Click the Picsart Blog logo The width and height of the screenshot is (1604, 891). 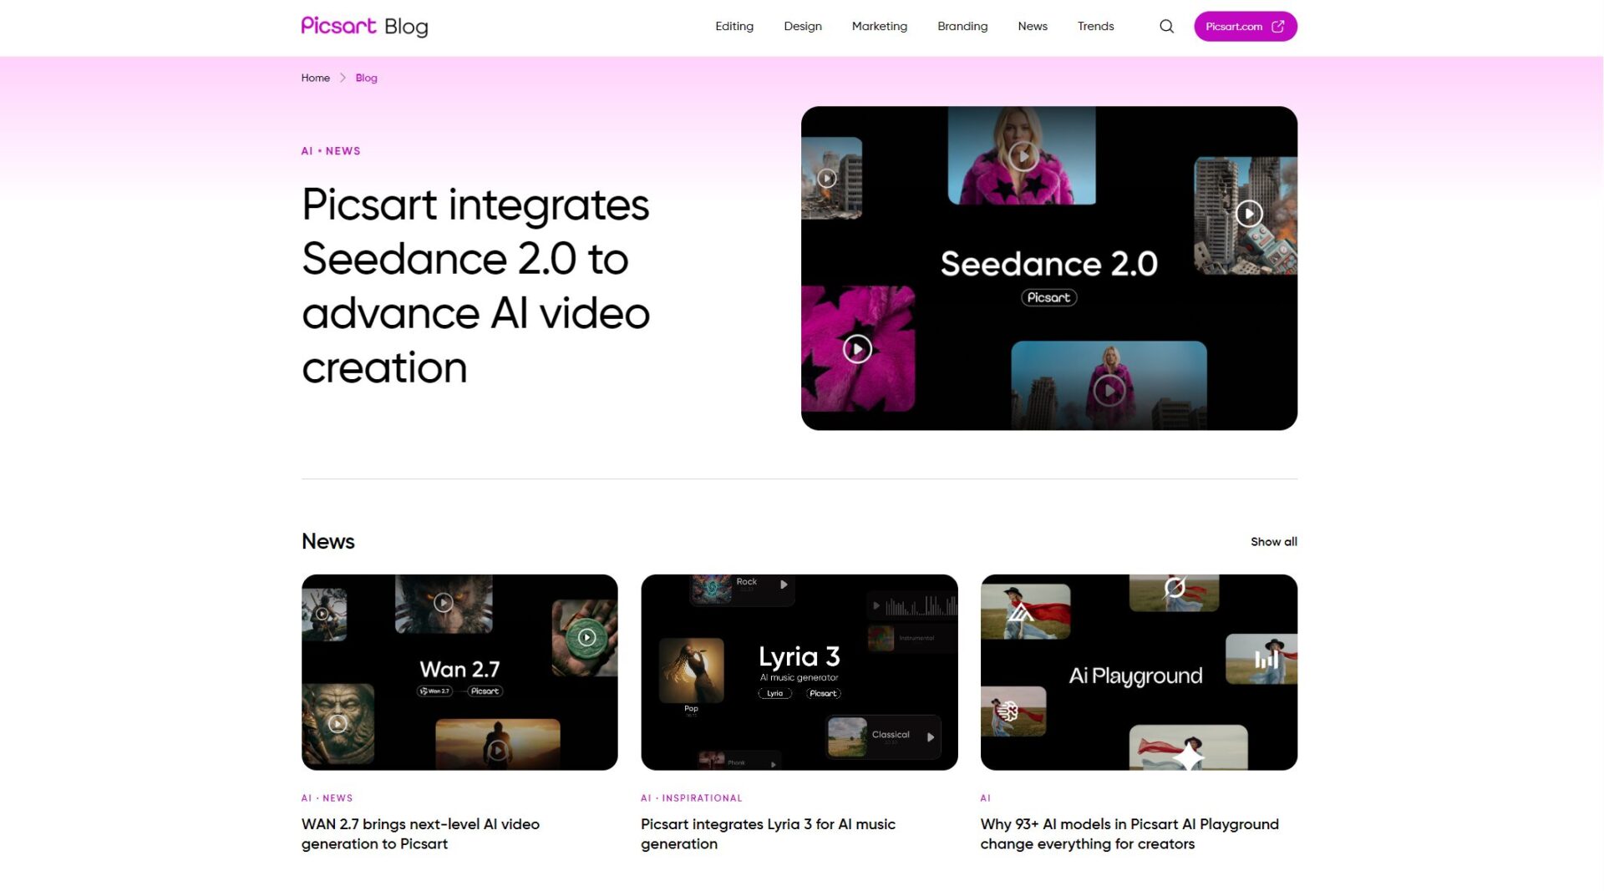[x=364, y=27]
